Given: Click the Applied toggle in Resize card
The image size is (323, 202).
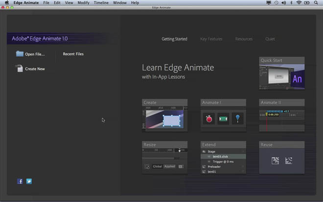Looking at the screenshot, I should point(169,166).
